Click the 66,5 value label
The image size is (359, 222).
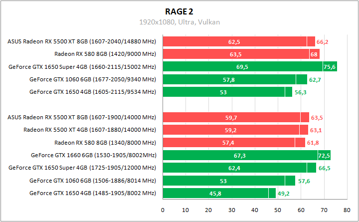(x=325, y=168)
